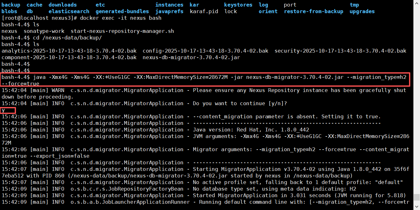Click the 'generated-bundles' directory name
Viewport: 420px width, 210px height.
tap(122, 11)
